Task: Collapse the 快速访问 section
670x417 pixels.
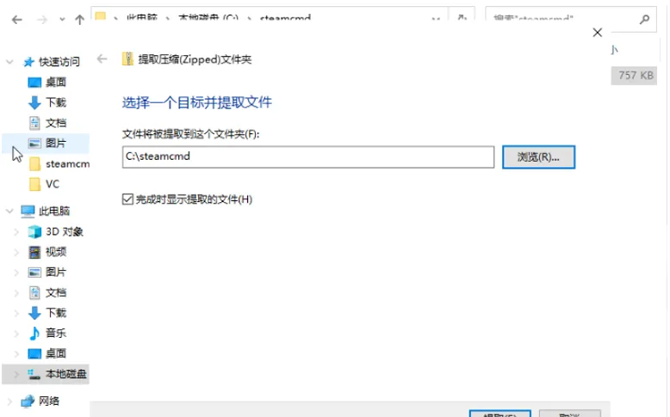Action: click(9, 62)
